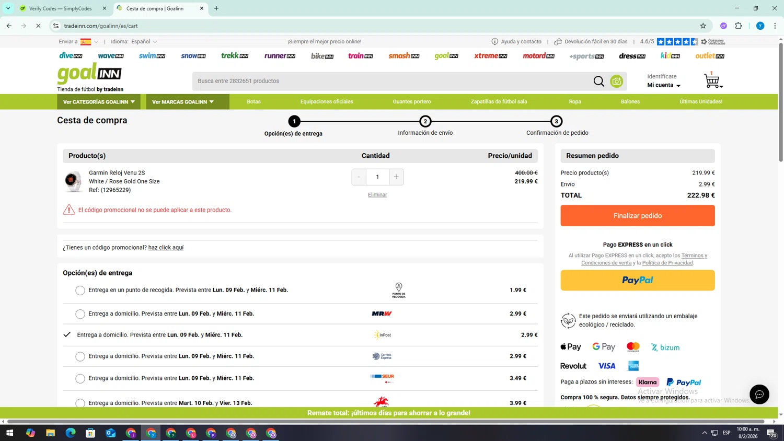The width and height of the screenshot is (784, 441).
Task: Open Zapatillas de fútbol sala menu
Action: pyautogui.click(x=499, y=101)
